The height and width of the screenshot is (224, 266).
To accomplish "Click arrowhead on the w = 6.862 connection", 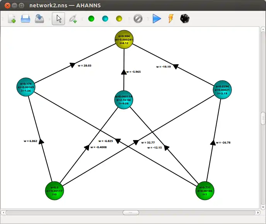I will tap(41, 141).
